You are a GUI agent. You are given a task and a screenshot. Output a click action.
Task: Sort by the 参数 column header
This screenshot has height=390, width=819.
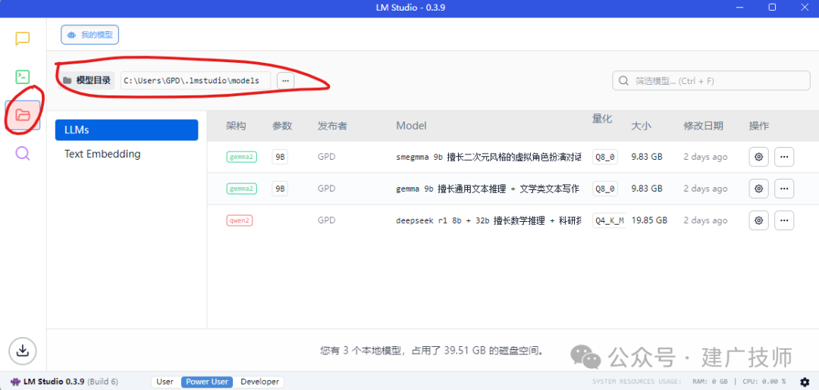[282, 126]
